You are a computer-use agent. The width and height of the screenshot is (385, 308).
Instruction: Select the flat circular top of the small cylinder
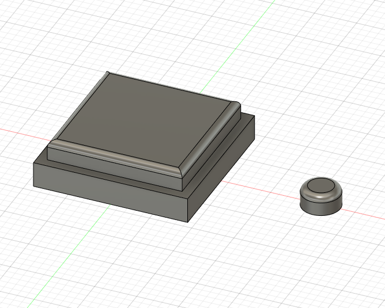click(320, 185)
